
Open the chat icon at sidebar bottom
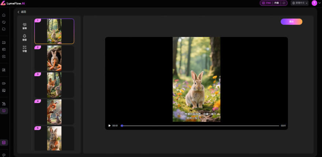point(4,155)
